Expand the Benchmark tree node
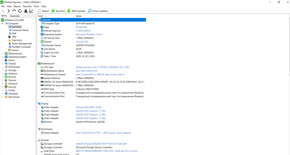This screenshot has width=290, height=155. 3,97
